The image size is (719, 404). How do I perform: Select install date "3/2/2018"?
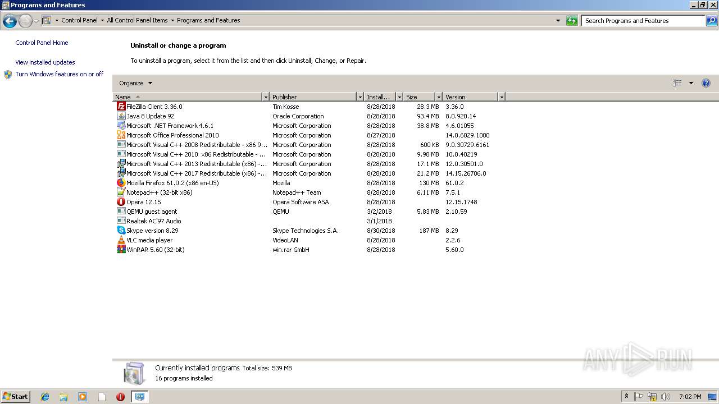[x=379, y=212]
